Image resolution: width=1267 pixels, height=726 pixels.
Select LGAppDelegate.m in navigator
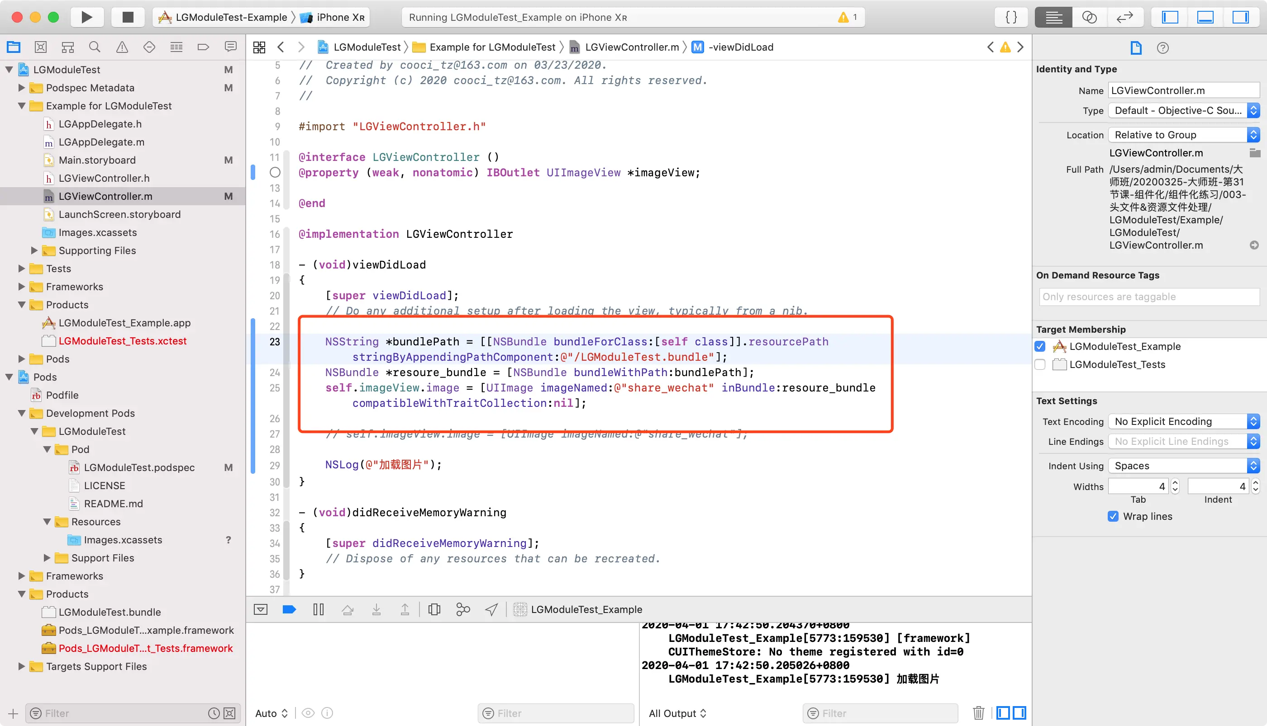(101, 142)
